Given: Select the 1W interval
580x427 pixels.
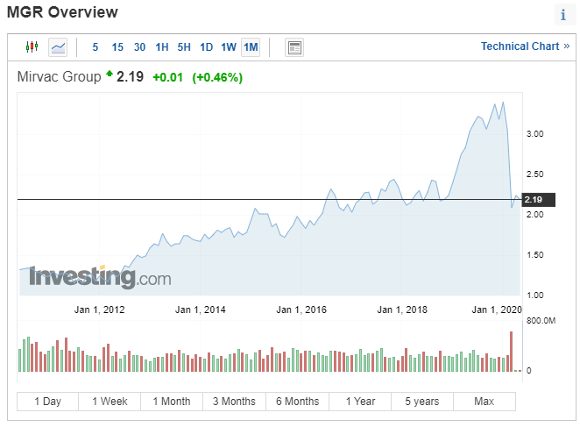Looking at the screenshot, I should pyautogui.click(x=229, y=47).
